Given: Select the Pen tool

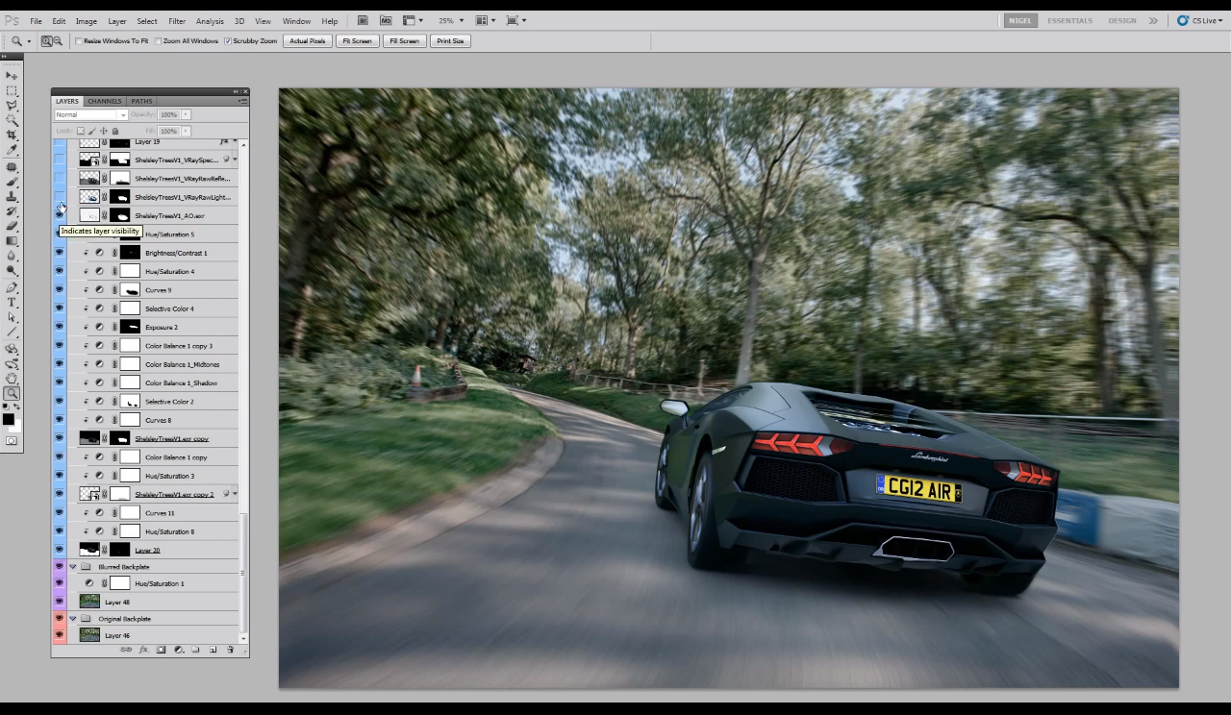Looking at the screenshot, I should 12,287.
